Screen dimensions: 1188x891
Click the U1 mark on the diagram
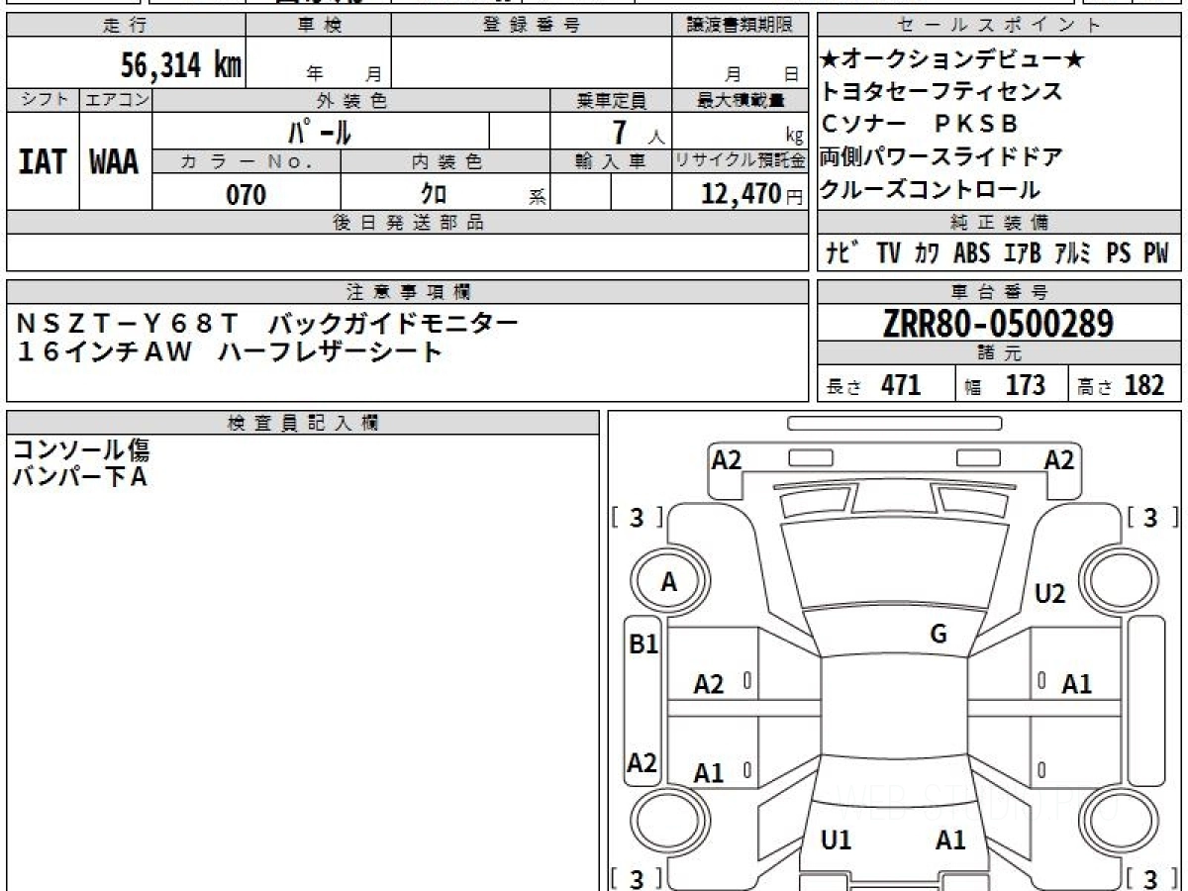pos(837,841)
